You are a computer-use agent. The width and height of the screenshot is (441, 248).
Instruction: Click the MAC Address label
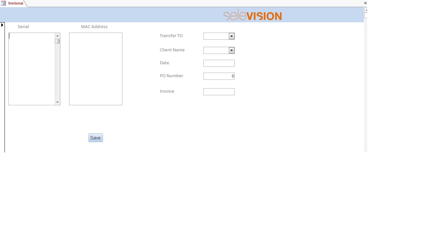(x=94, y=27)
